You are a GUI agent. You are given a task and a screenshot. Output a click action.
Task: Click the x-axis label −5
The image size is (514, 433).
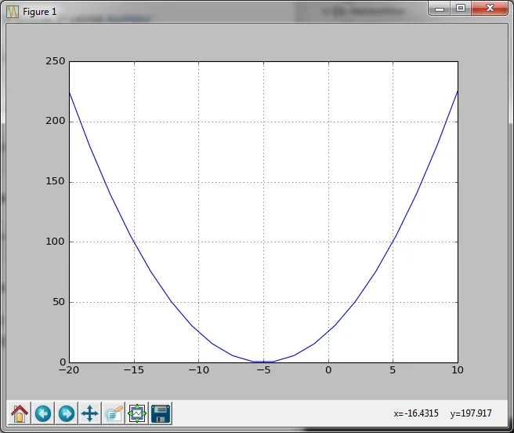click(263, 370)
